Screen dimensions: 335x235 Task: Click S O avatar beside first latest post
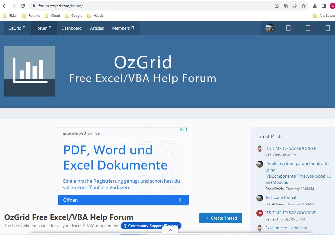click(x=259, y=149)
